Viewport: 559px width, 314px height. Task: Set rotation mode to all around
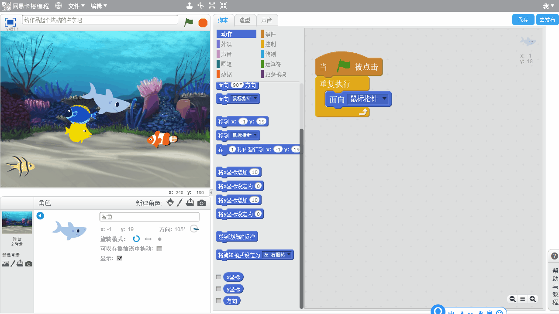click(x=136, y=239)
